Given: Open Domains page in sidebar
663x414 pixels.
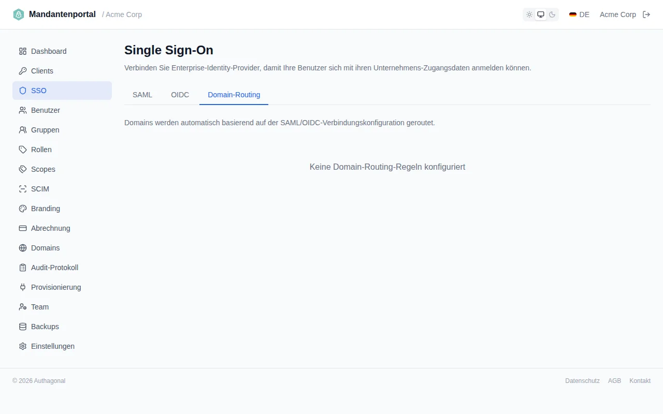Looking at the screenshot, I should tap(62, 248).
